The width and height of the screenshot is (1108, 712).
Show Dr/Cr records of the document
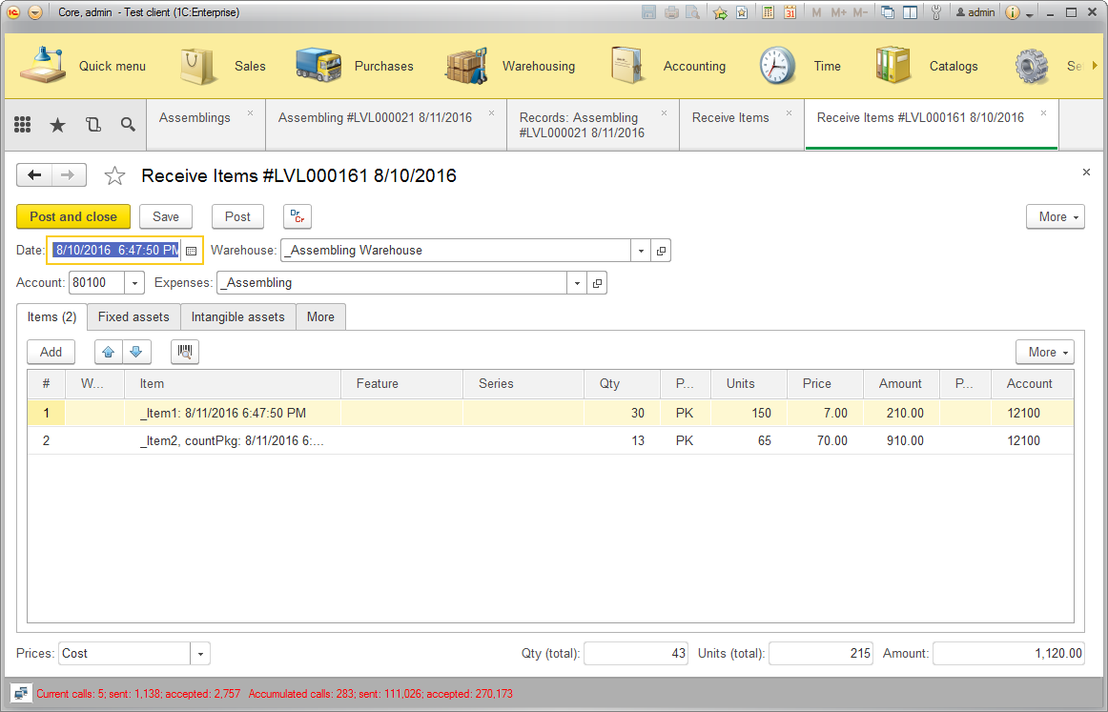pos(298,217)
